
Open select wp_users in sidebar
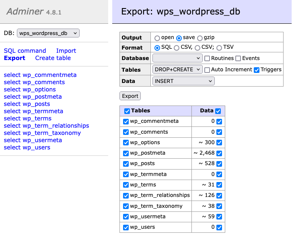[x=27, y=147]
